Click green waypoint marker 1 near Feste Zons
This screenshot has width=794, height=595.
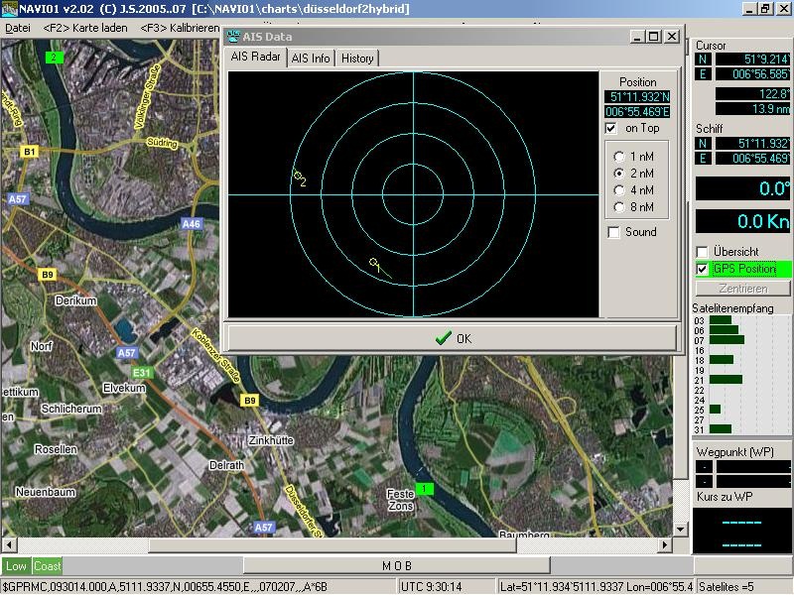pos(424,489)
